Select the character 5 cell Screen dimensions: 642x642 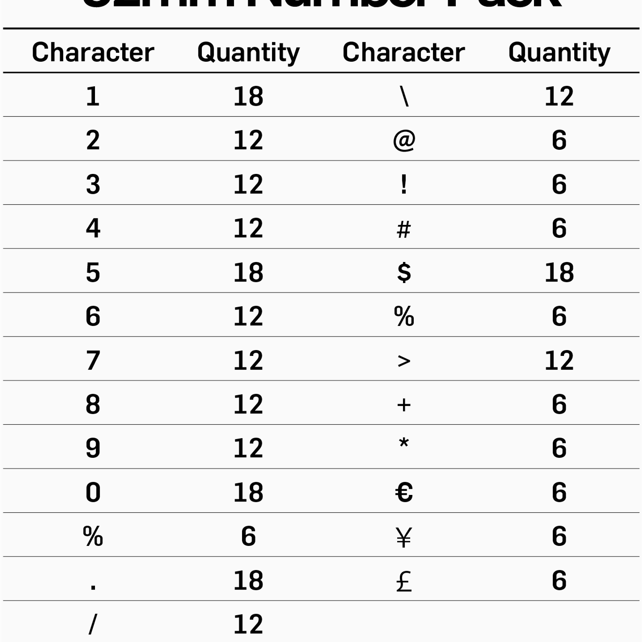93,272
